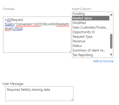This screenshot has height=105, width=119.
Task: Click the column list scroll-down arrow
Action: (111, 55)
